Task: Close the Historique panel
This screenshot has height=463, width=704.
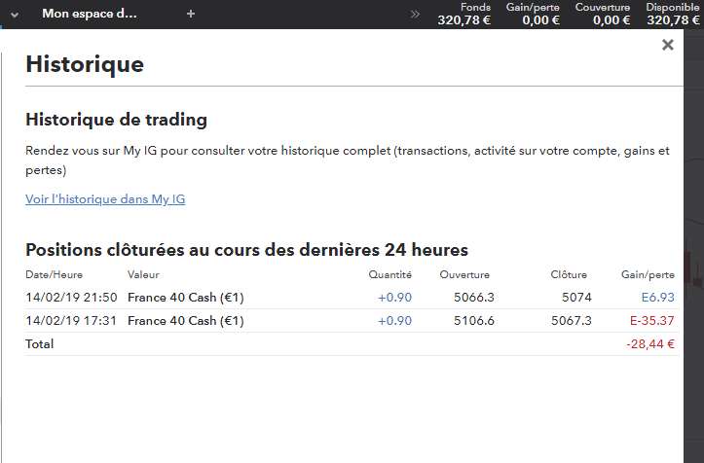Action: click(x=668, y=45)
